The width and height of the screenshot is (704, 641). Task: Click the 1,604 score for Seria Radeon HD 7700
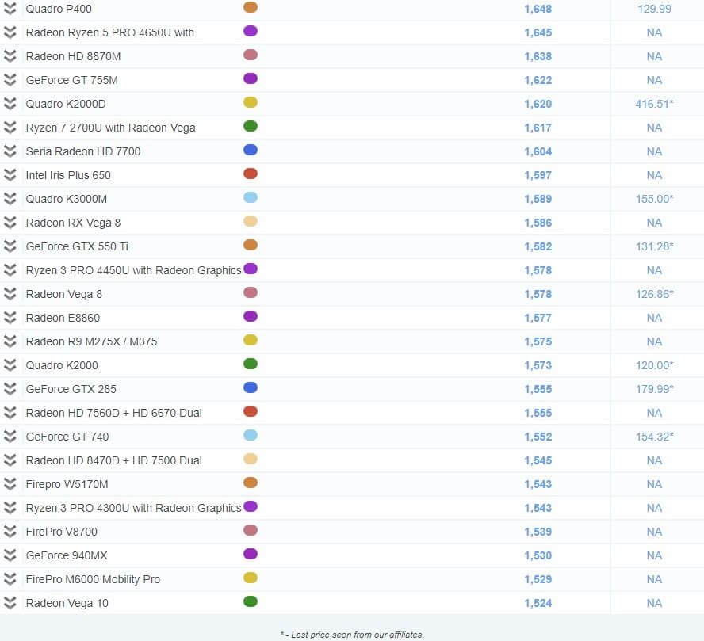pos(538,151)
